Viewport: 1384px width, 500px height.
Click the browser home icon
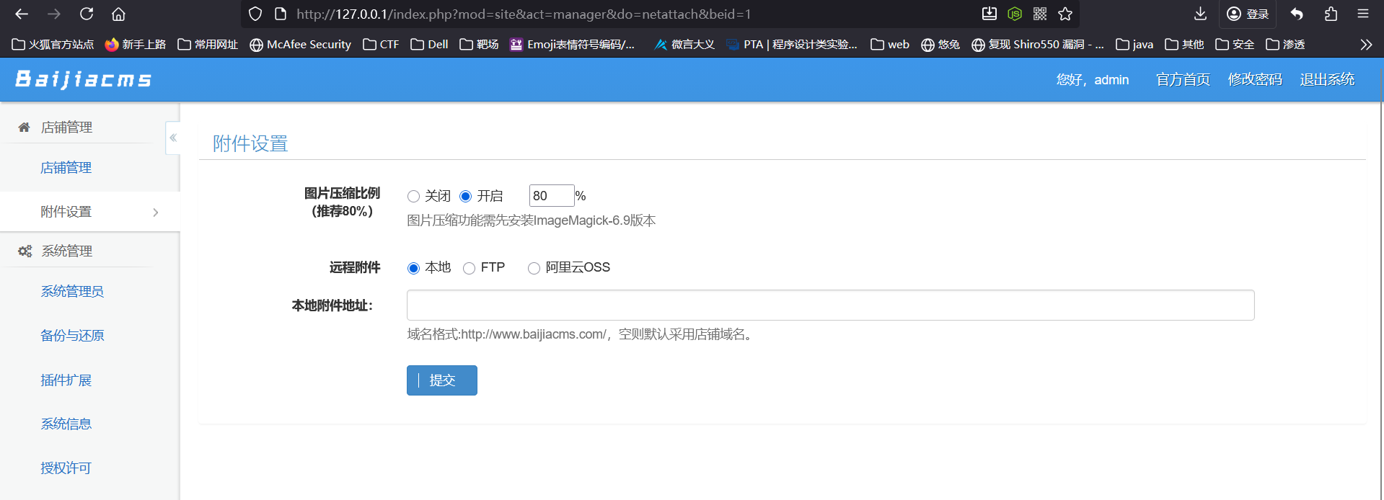point(118,14)
